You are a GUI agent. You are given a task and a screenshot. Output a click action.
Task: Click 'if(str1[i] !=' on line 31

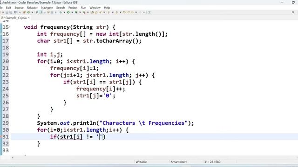click(x=71, y=137)
